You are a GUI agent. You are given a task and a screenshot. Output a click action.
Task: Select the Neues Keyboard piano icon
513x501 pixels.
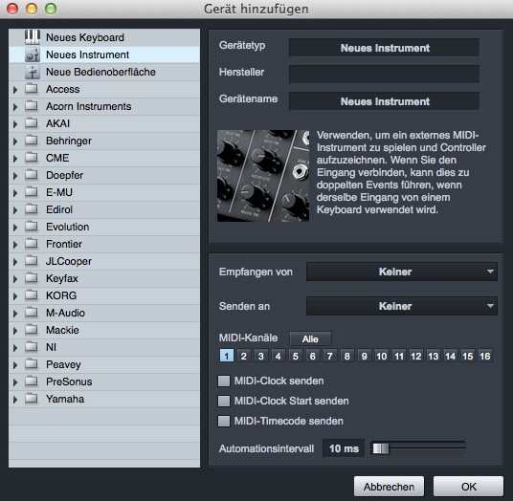click(33, 37)
